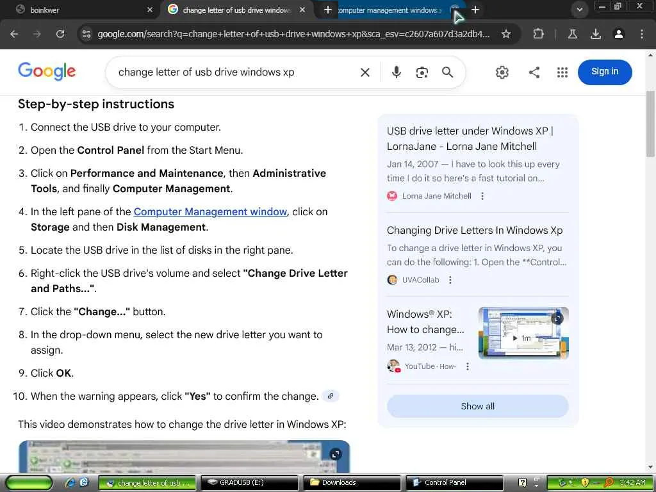Open Google quick settings gear
Screen dimensions: 656x492
pos(502,72)
